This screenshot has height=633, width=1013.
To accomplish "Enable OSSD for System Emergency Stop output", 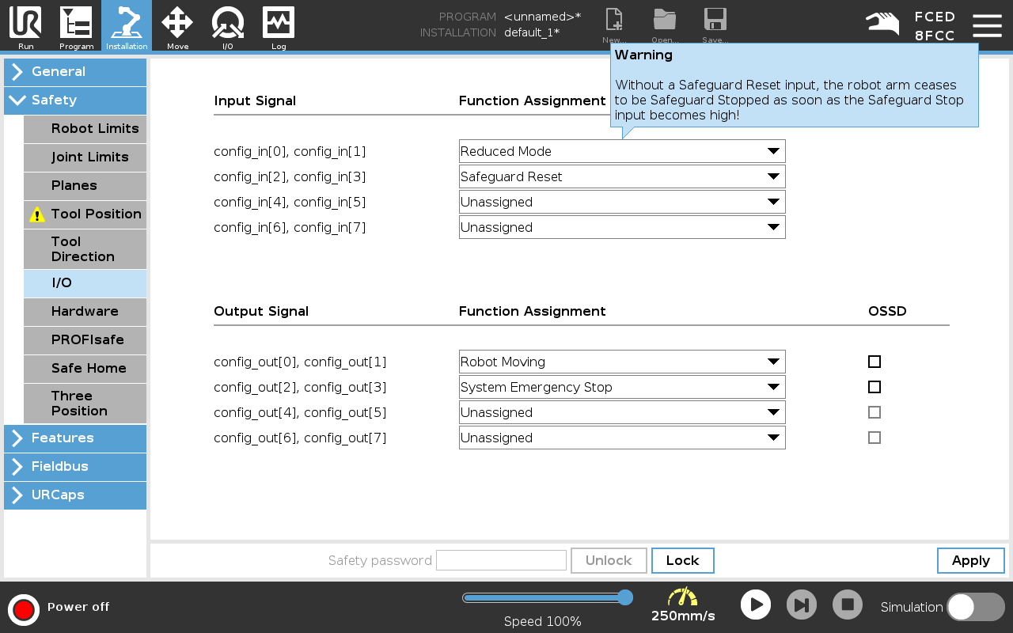I will pos(875,387).
